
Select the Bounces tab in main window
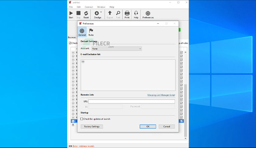[x=72, y=37]
